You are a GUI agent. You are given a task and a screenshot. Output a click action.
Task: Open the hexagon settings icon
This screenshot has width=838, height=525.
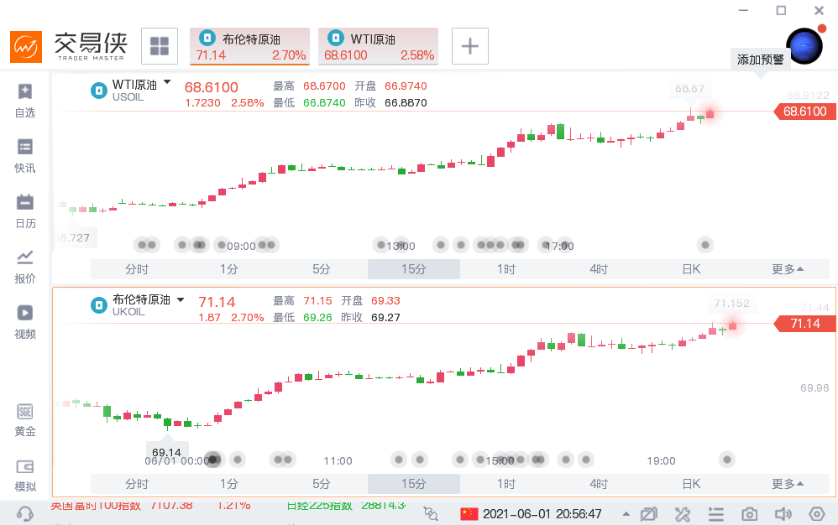pos(817,514)
